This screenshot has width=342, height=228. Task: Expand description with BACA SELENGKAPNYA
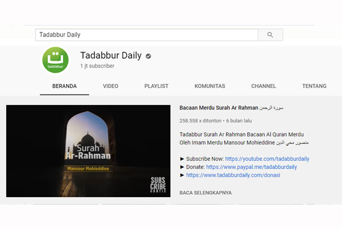(x=205, y=193)
